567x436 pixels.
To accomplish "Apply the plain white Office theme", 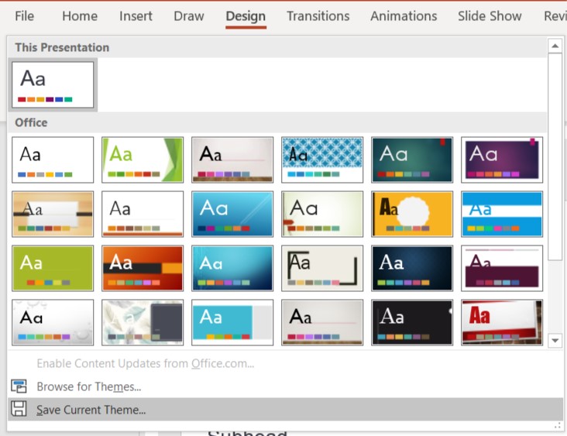I will tap(53, 160).
